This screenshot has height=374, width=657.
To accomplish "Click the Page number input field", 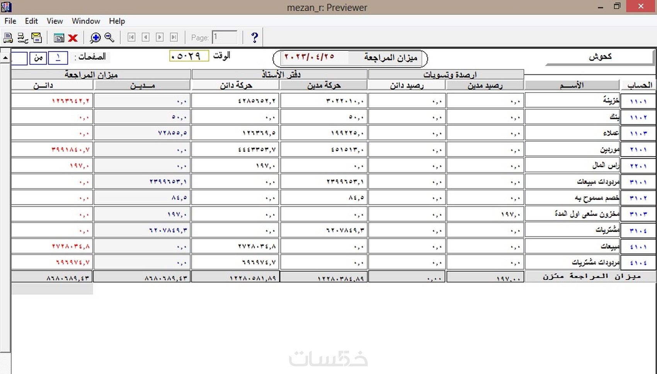I will tap(225, 37).
